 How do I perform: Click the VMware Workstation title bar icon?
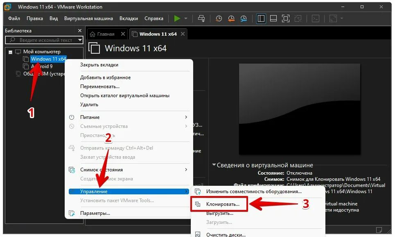pos(8,7)
